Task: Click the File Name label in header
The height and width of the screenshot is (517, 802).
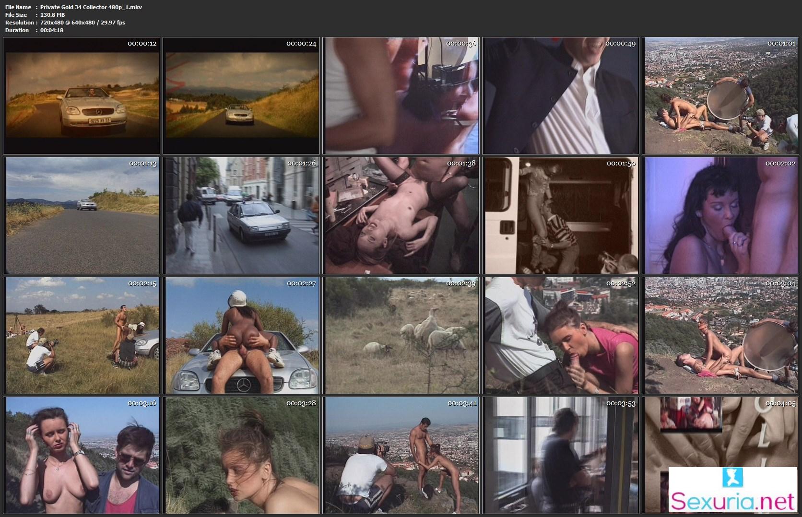Action: tap(18, 7)
